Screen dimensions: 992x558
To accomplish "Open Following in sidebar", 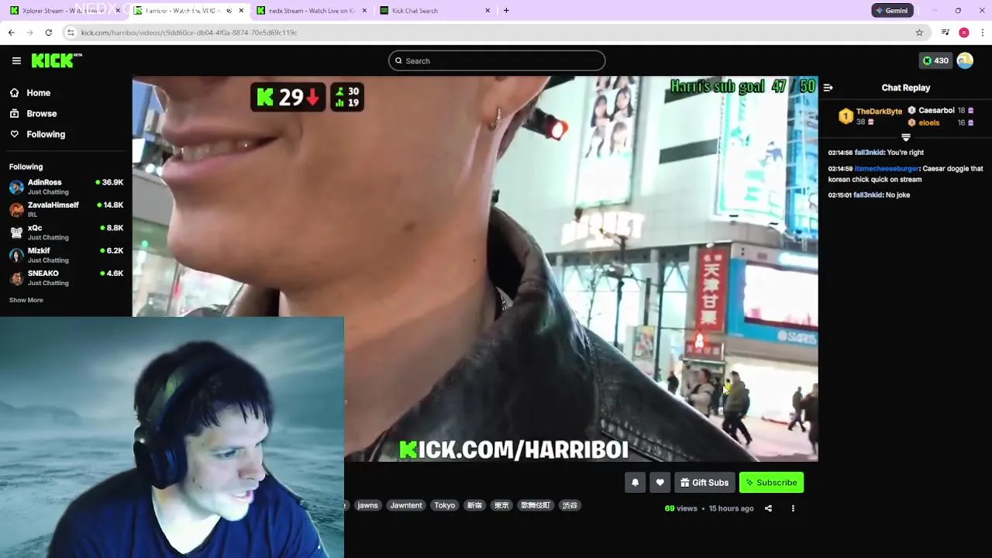I will point(46,134).
